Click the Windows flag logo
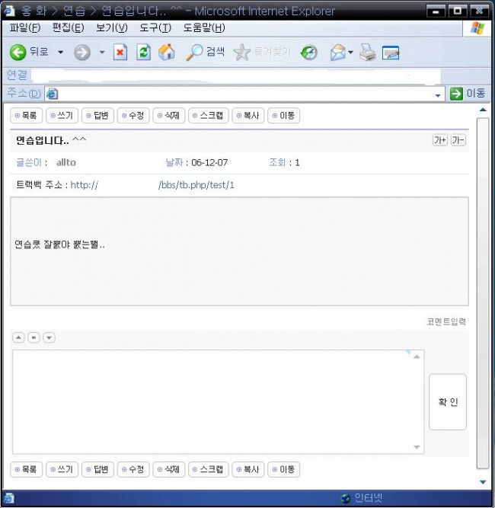 pos(477,28)
